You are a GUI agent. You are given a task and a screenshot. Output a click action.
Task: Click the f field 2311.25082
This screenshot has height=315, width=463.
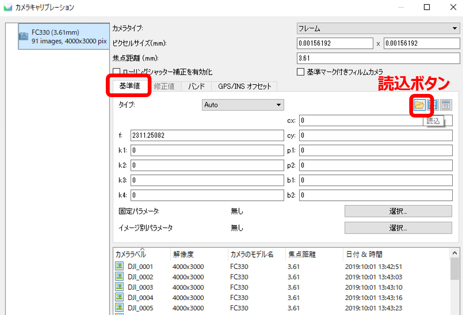207,135
